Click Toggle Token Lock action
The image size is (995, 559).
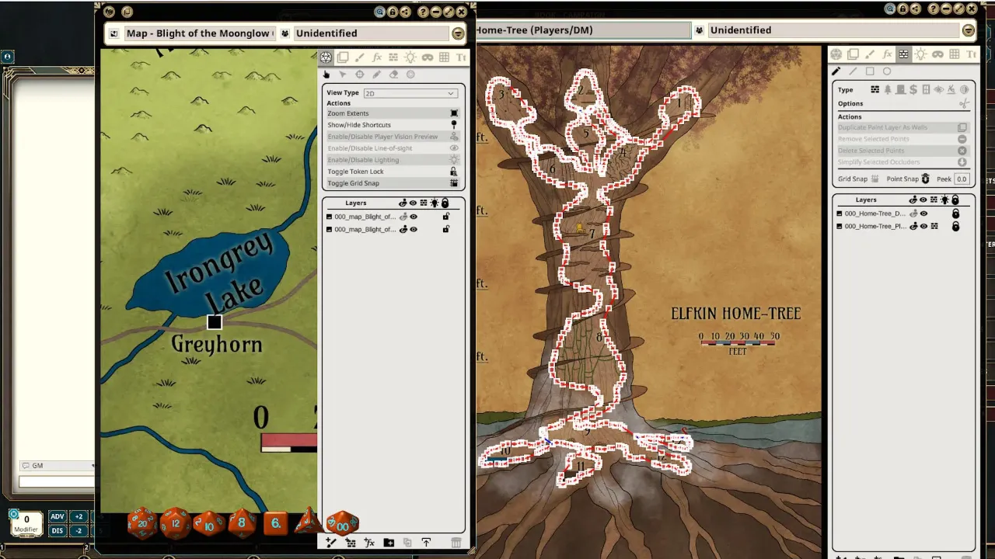[393, 172]
